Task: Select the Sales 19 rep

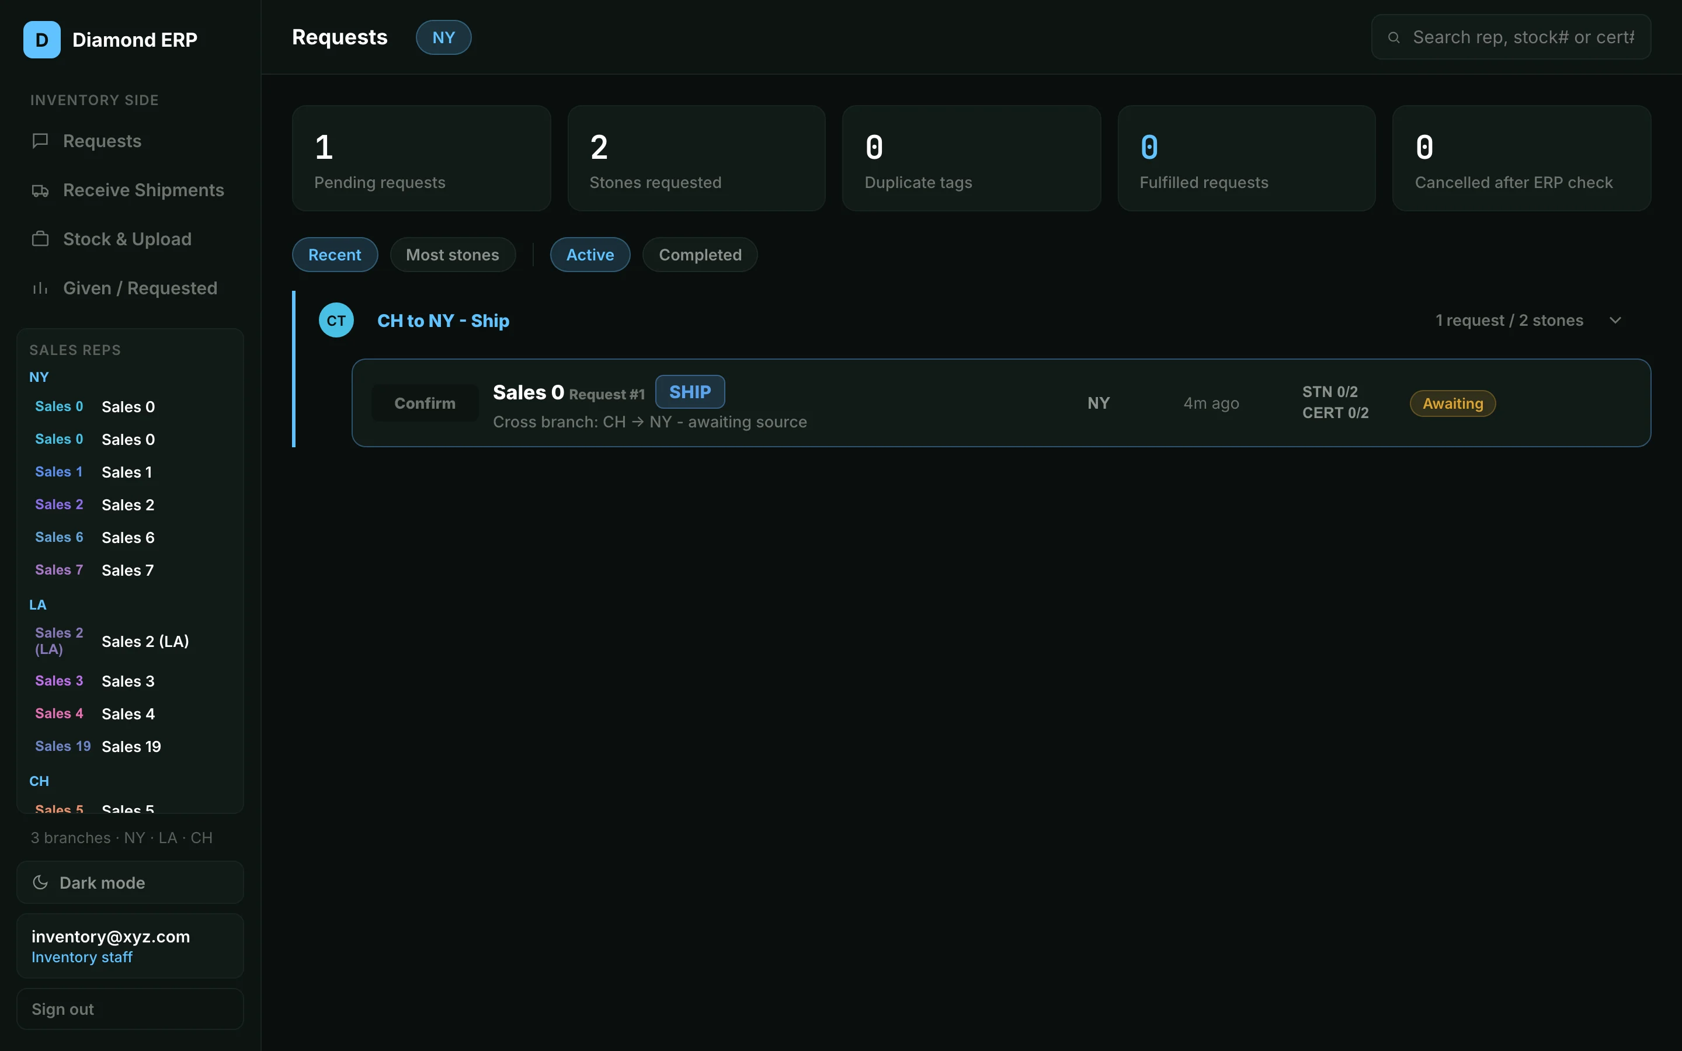Action: (x=130, y=747)
